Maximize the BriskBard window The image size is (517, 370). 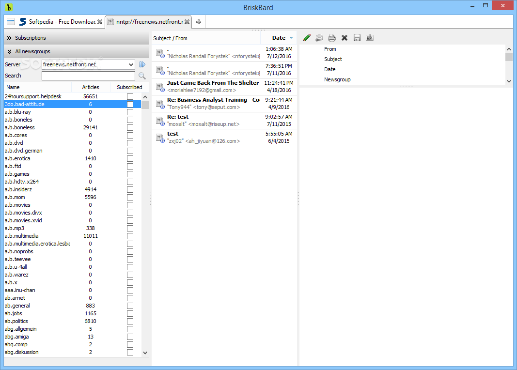[x=486, y=6]
